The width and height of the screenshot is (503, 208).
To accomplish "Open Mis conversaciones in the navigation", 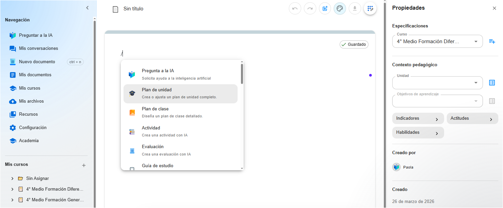I will coord(38,48).
